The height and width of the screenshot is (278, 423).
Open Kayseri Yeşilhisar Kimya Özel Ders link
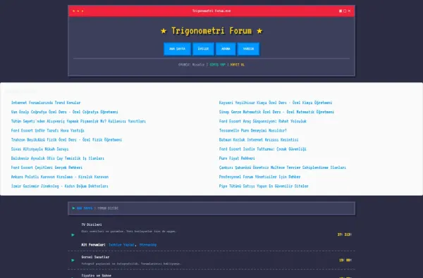pyautogui.click(x=276, y=103)
